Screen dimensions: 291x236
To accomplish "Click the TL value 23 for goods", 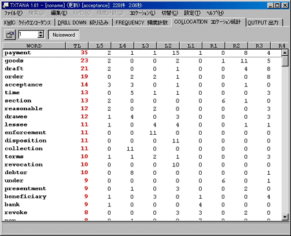I will pyautogui.click(x=84, y=61).
